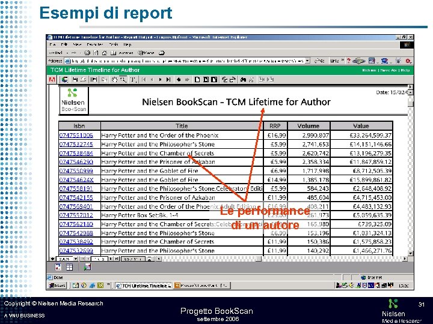
Task: Click the Windows Start button
Action: coord(57,286)
